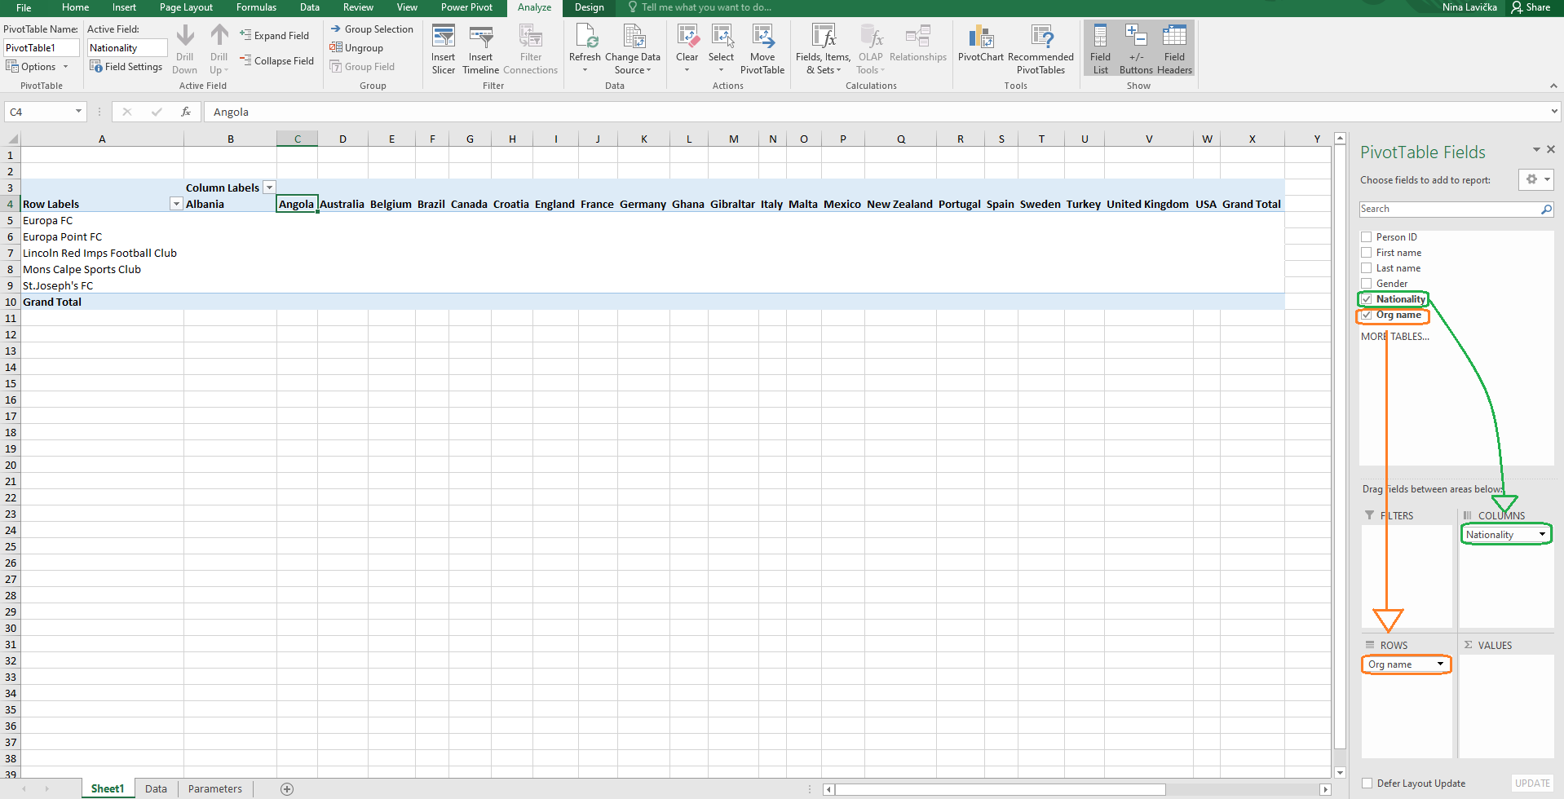Expand the Org name dropdown in Rows area
The image size is (1564, 799).
tap(1440, 664)
